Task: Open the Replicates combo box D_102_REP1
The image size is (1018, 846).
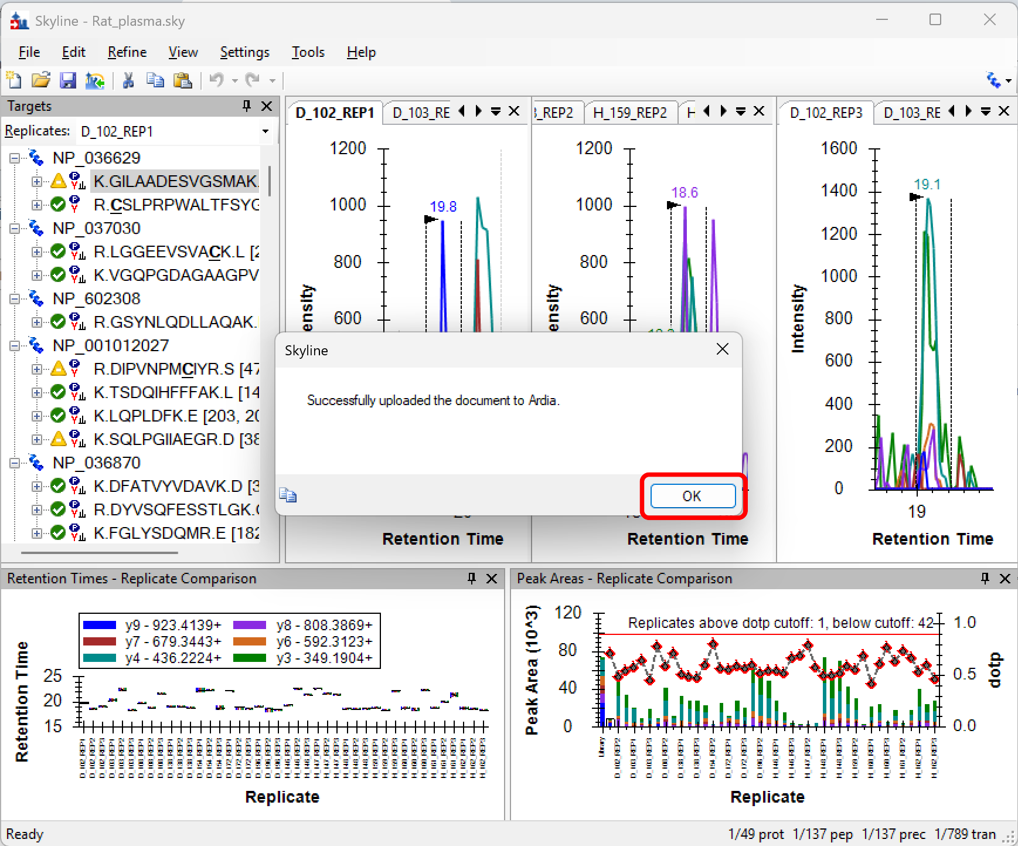Action: click(x=176, y=131)
